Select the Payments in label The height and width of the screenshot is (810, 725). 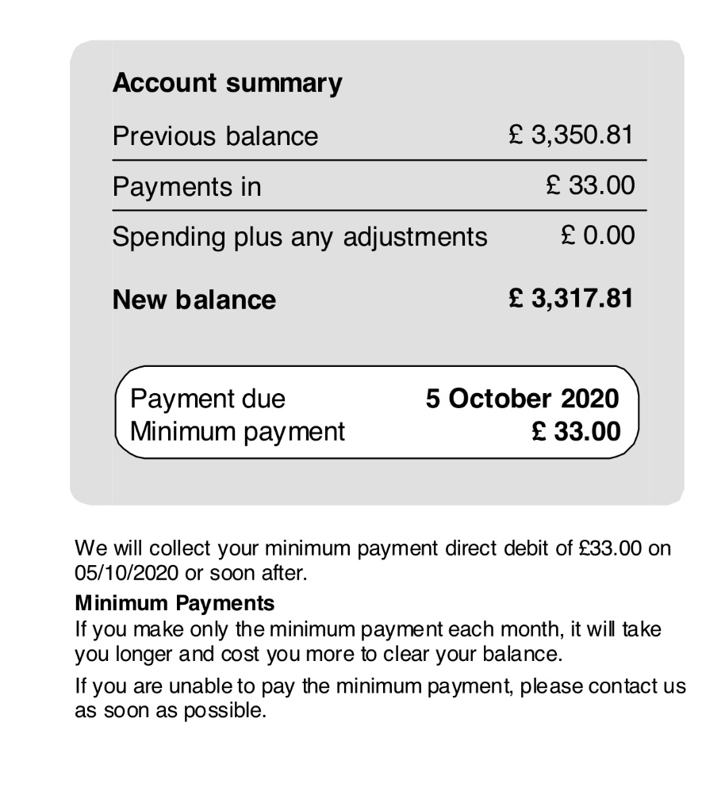point(186,187)
